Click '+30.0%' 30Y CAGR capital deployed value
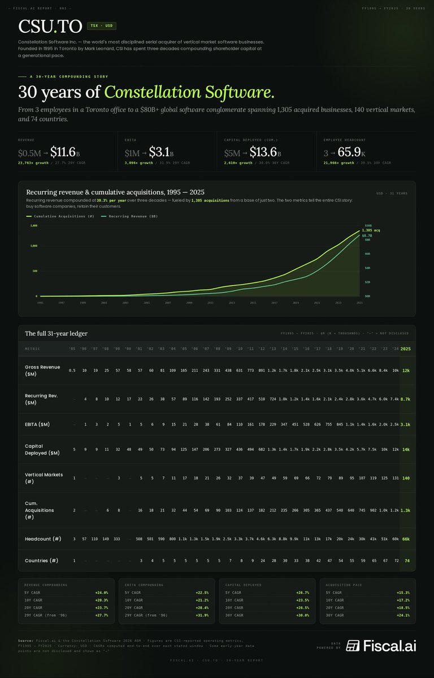Image resolution: width=434 pixels, height=678 pixels. coord(303,615)
